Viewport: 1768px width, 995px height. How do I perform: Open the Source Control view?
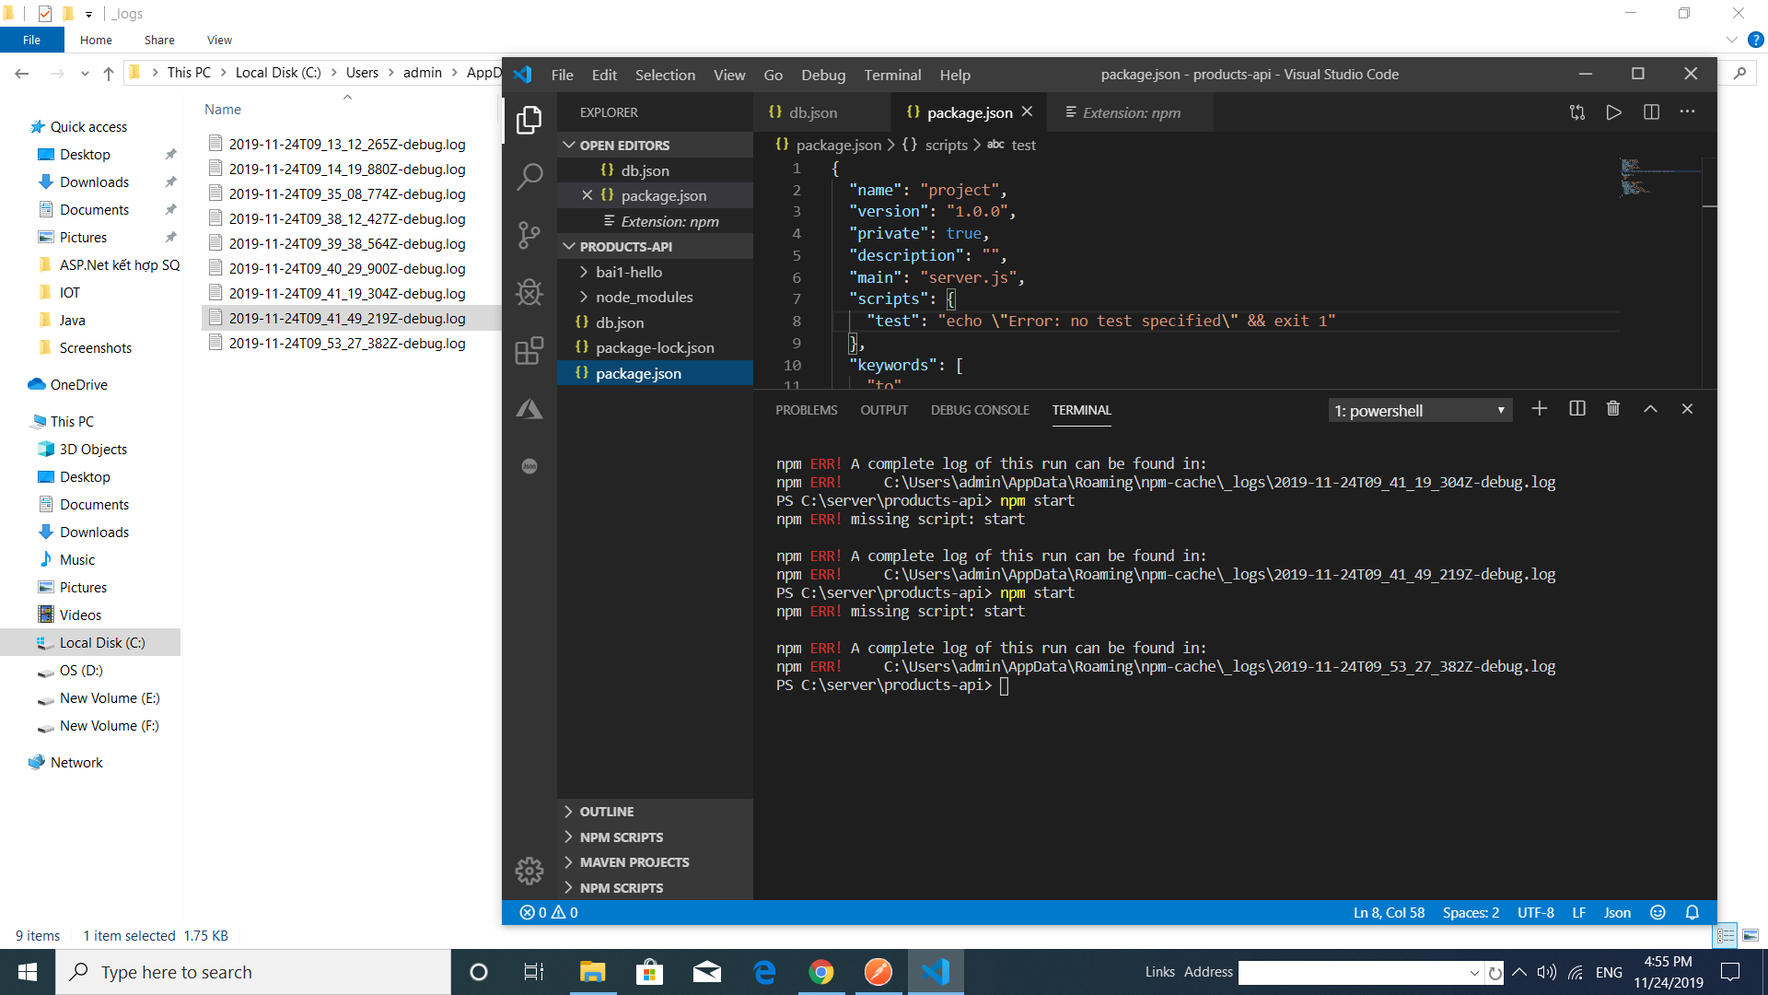[529, 235]
